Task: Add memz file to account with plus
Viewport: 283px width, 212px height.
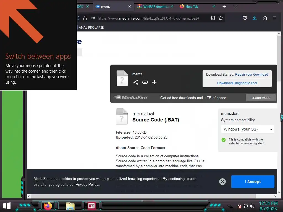Action: pos(154,82)
